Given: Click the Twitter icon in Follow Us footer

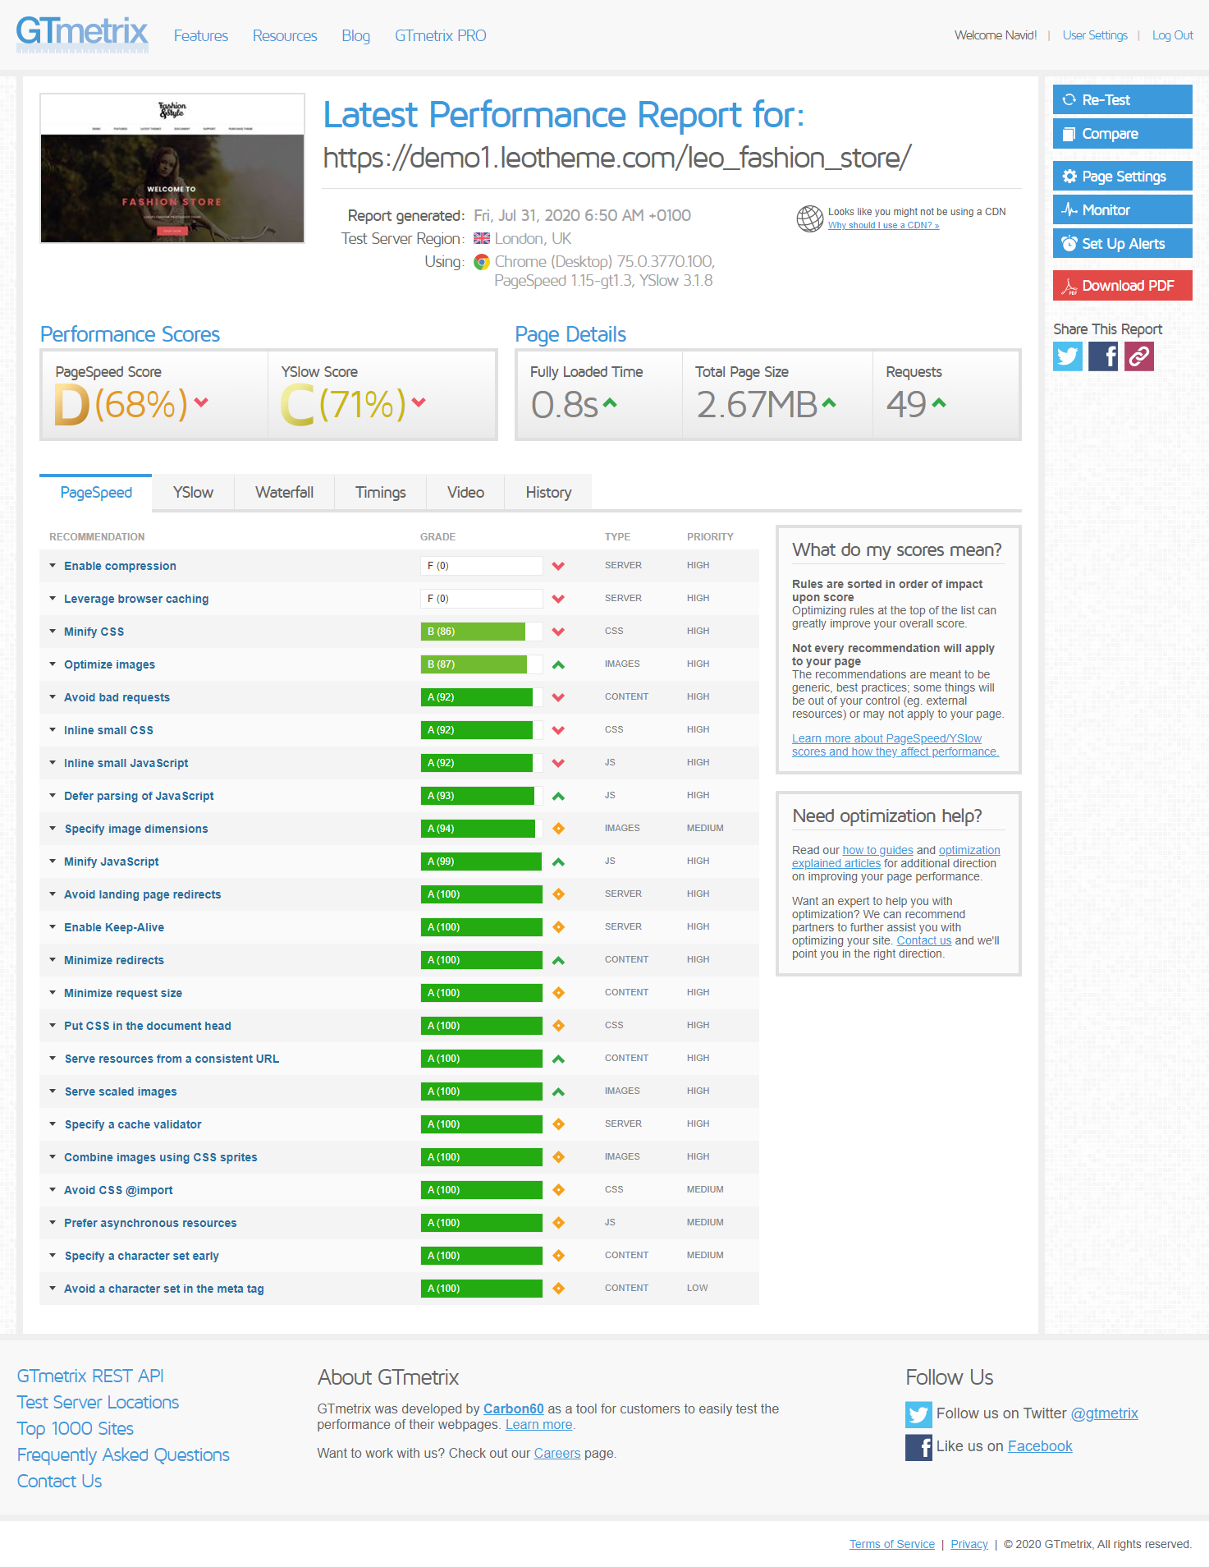Looking at the screenshot, I should 918,1413.
